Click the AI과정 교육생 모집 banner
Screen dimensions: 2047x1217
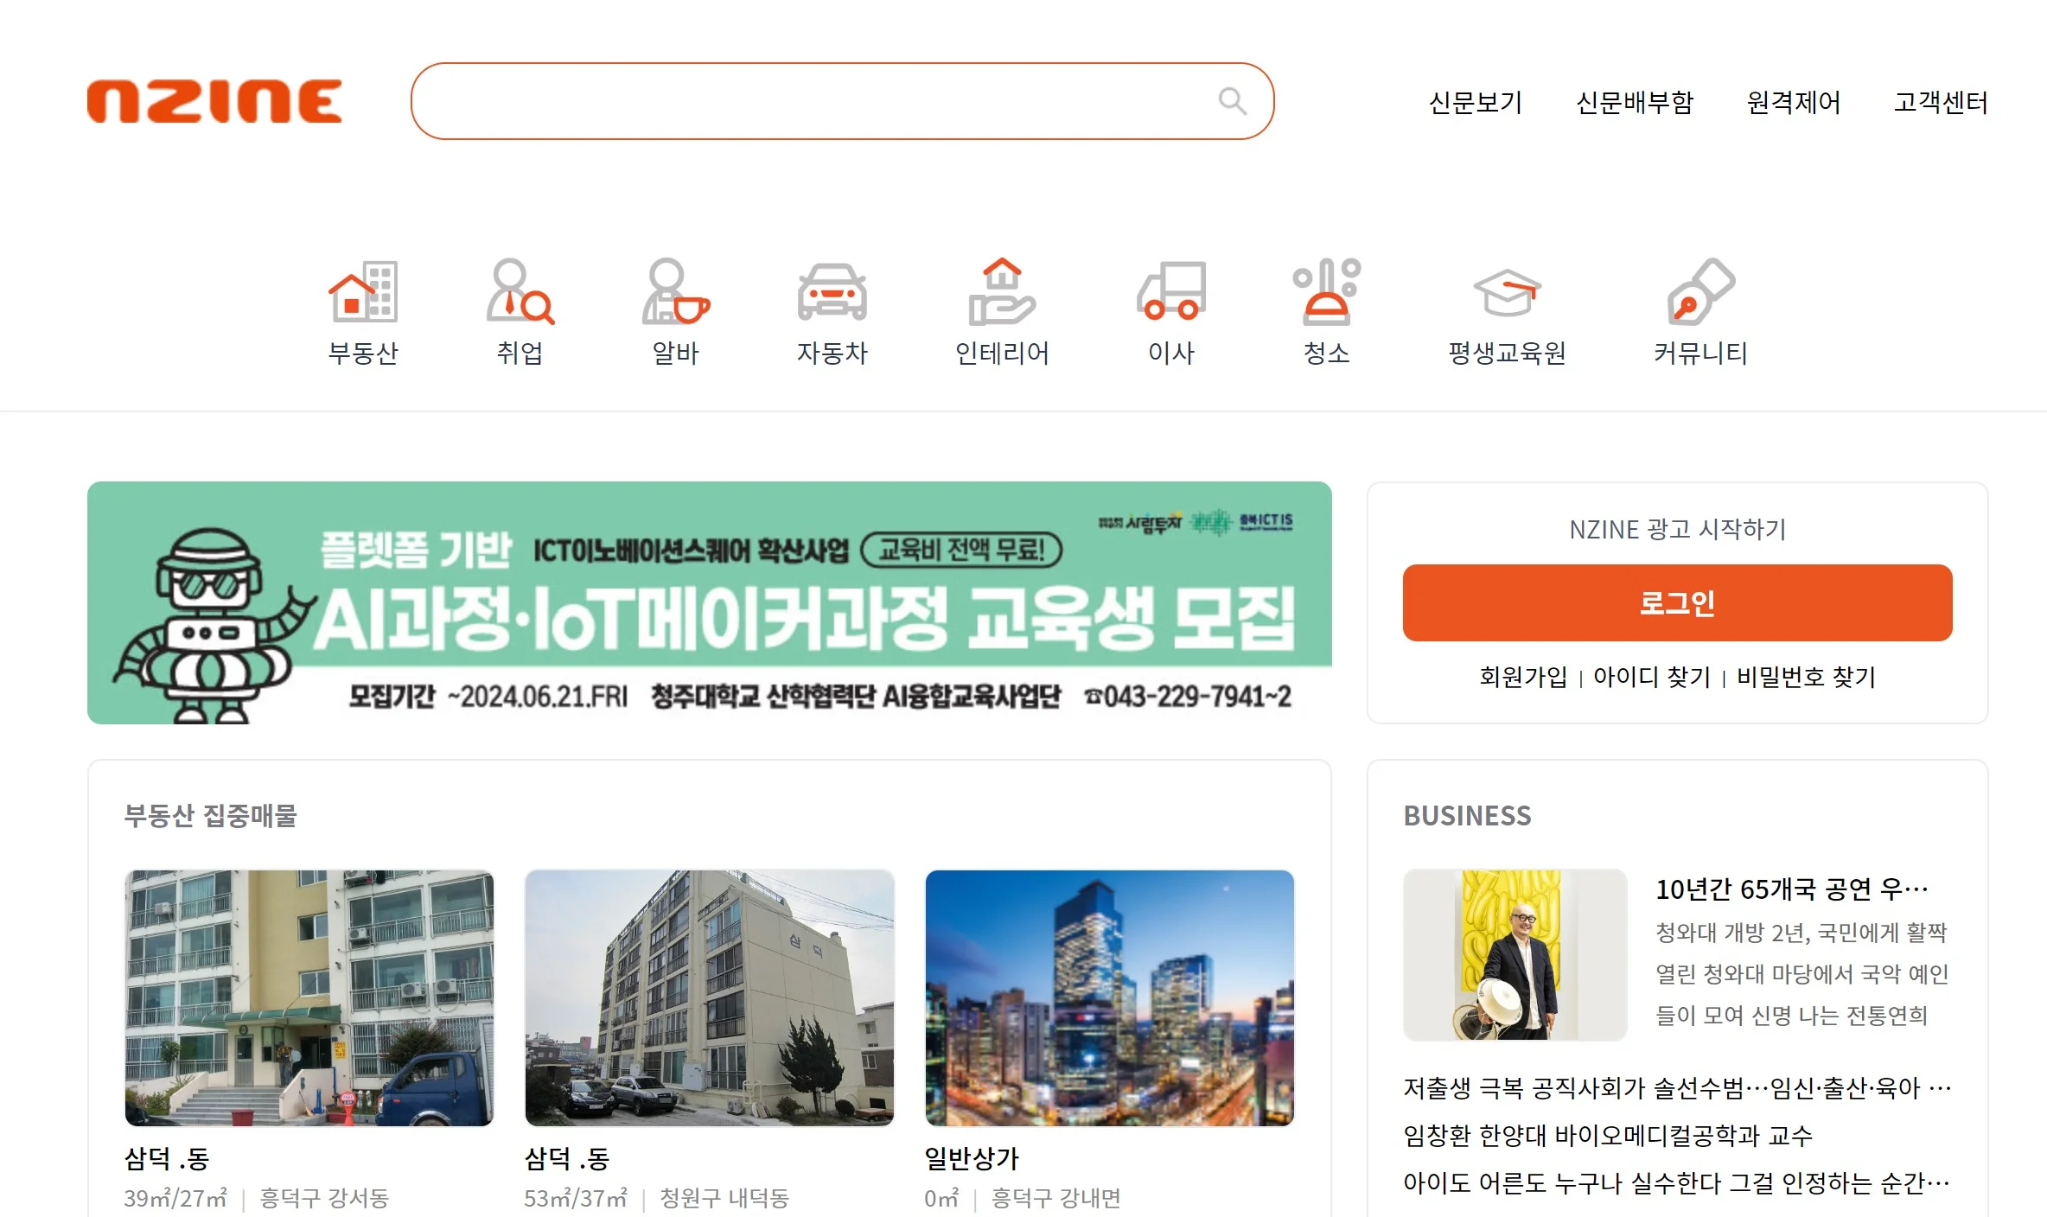pyautogui.click(x=709, y=602)
